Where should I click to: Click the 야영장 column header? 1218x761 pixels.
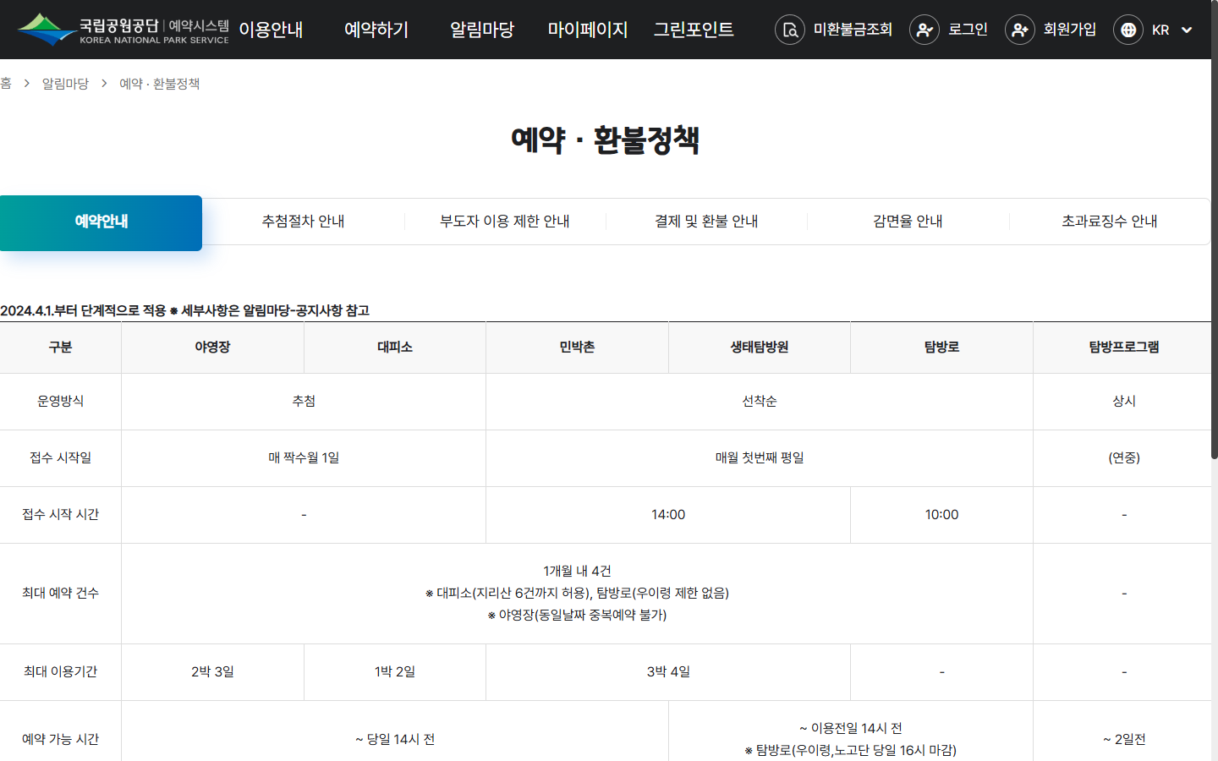coord(212,348)
